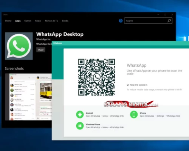This screenshot has width=189, height=151.
Task: Open the Books tab in Store
Action: point(65,21)
